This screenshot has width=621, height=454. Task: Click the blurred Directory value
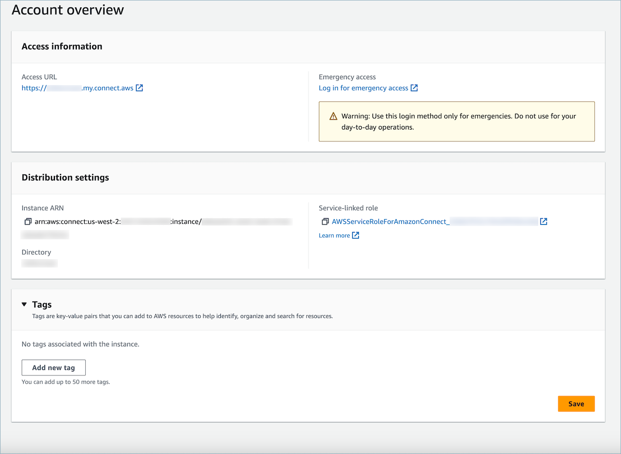(x=40, y=264)
